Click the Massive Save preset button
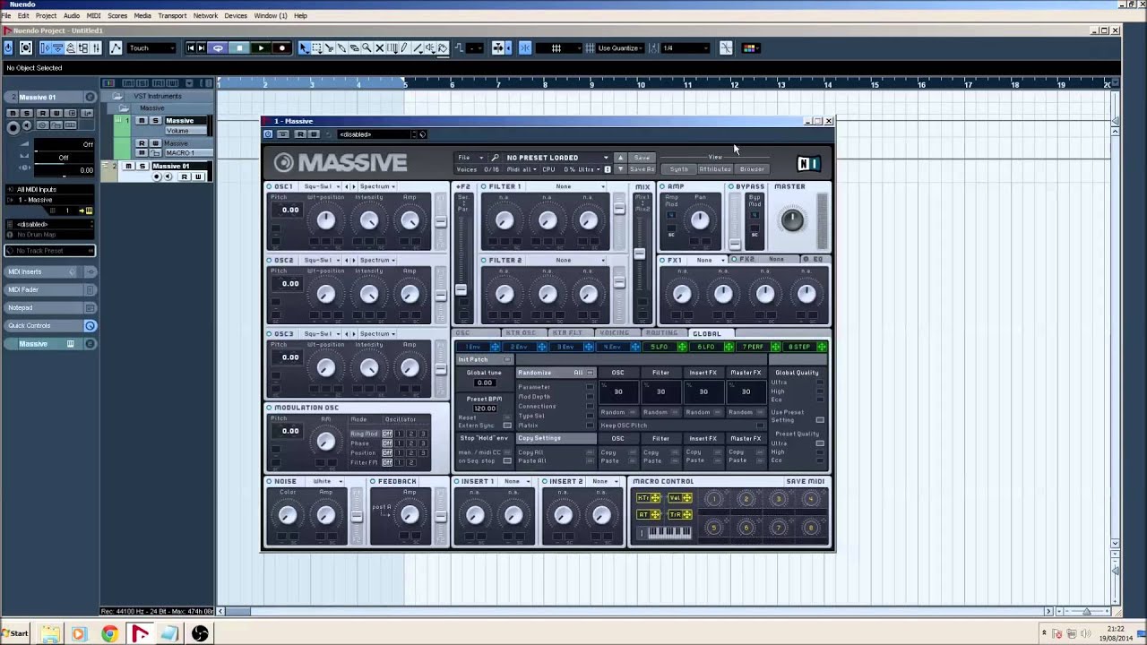The image size is (1147, 645). pyautogui.click(x=642, y=158)
